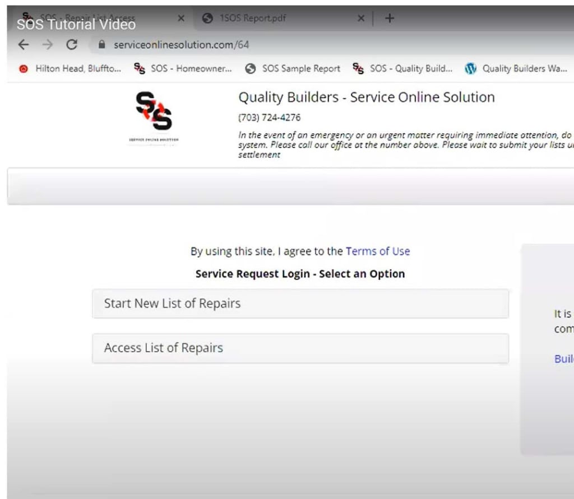
Task: Expand Access List of Repairs
Action: [x=300, y=348]
